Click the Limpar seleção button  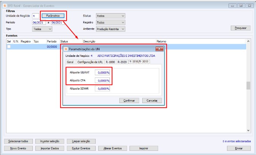[x=81, y=141]
